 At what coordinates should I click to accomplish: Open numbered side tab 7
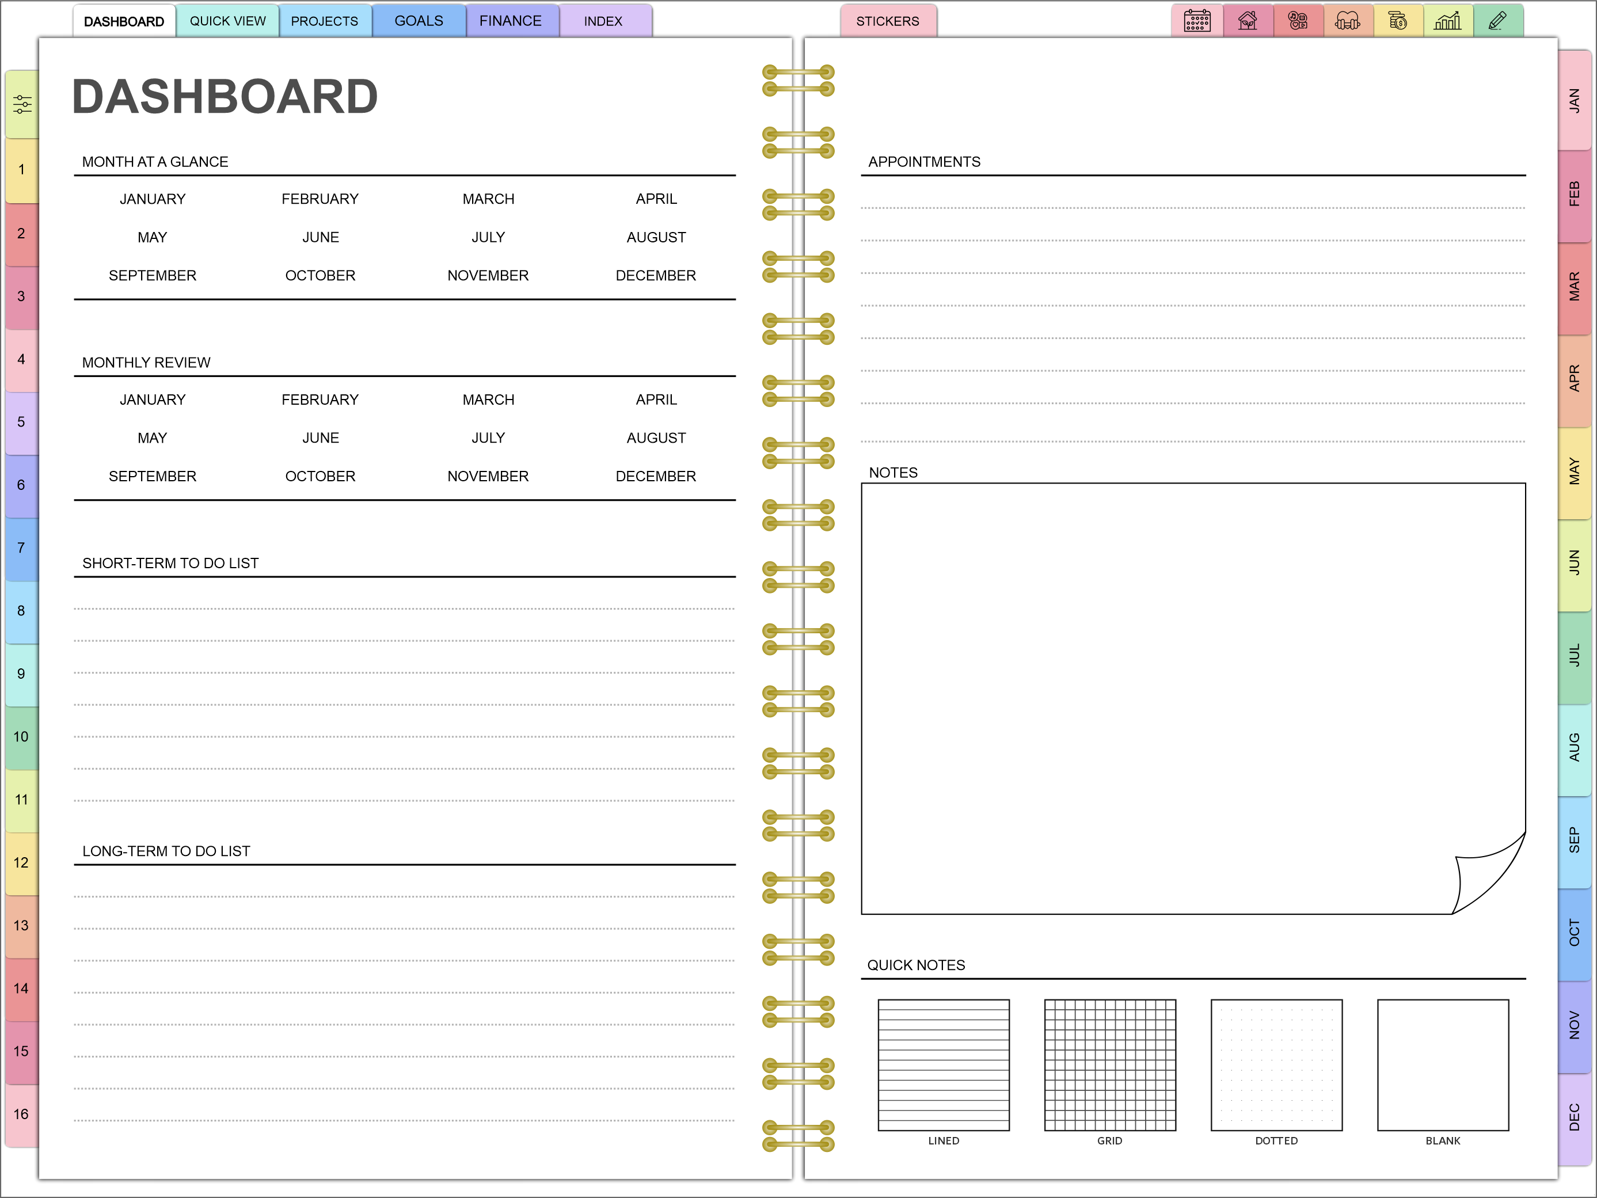pyautogui.click(x=22, y=548)
